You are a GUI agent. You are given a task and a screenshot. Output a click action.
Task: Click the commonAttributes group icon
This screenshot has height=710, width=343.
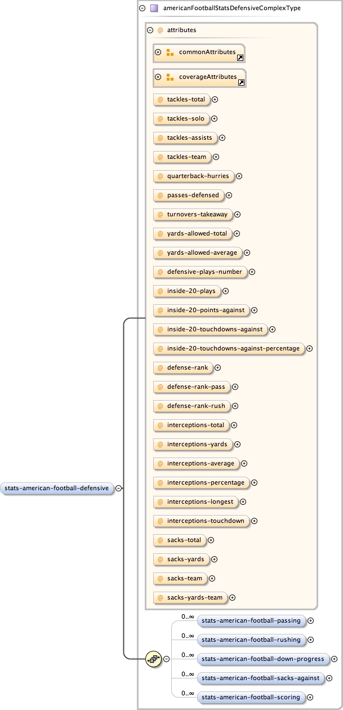click(x=170, y=52)
